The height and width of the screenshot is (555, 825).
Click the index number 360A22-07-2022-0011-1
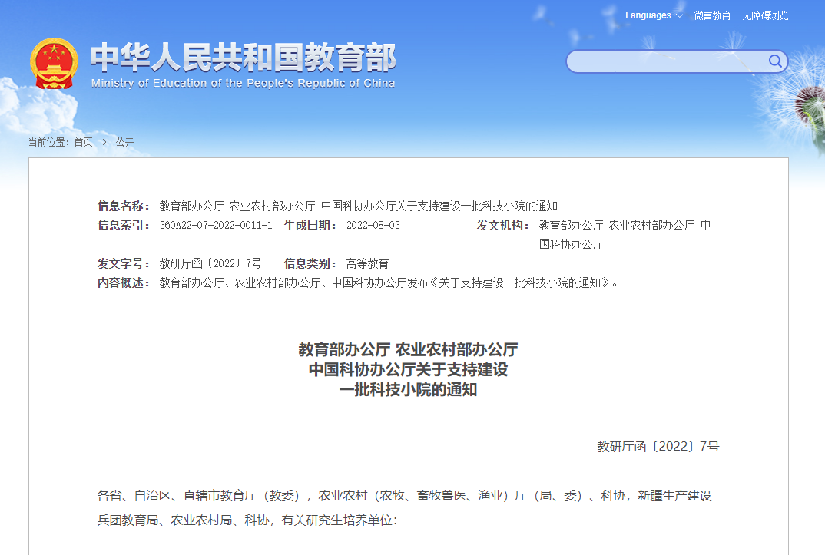216,225
